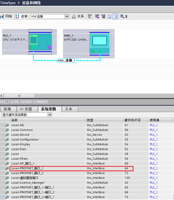Viewport: 174px width, 200px height.
Task: Click the PLC_1 device name label
Action: click(7, 36)
